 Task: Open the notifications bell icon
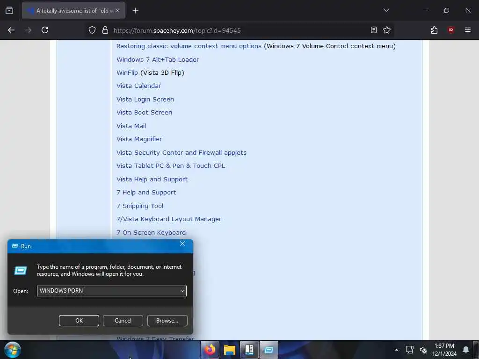click(x=465, y=350)
